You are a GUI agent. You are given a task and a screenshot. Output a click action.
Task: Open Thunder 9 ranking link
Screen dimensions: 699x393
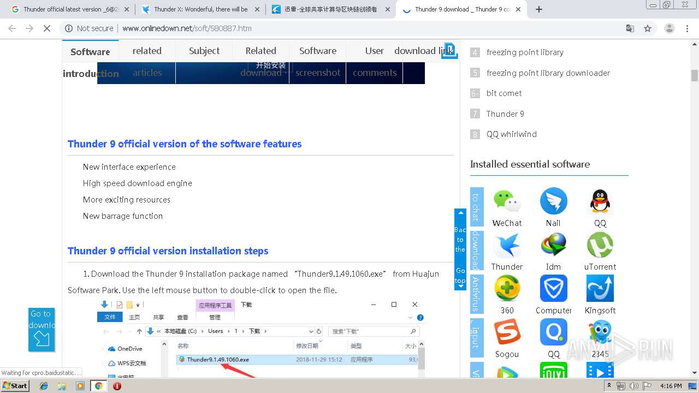point(505,114)
